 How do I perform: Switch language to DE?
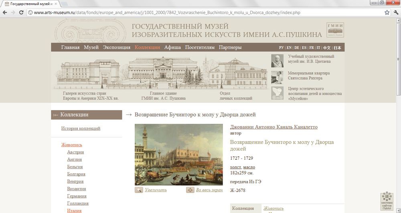point(297,48)
